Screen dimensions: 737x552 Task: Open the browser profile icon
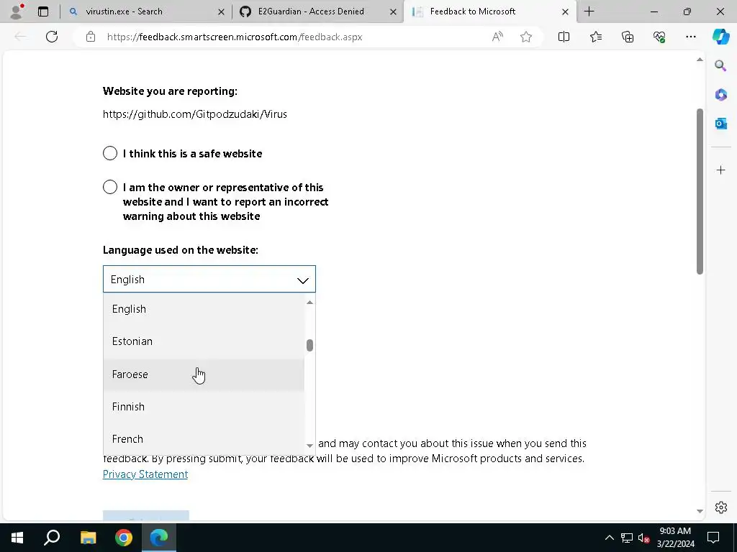tap(17, 11)
